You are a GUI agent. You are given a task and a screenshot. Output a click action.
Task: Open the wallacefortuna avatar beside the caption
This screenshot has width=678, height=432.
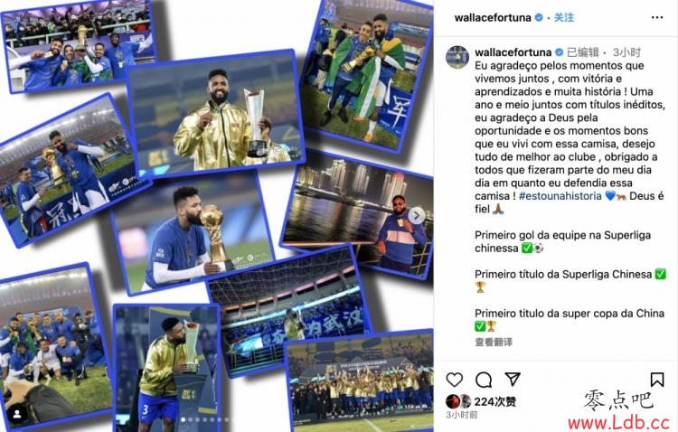coord(457,57)
